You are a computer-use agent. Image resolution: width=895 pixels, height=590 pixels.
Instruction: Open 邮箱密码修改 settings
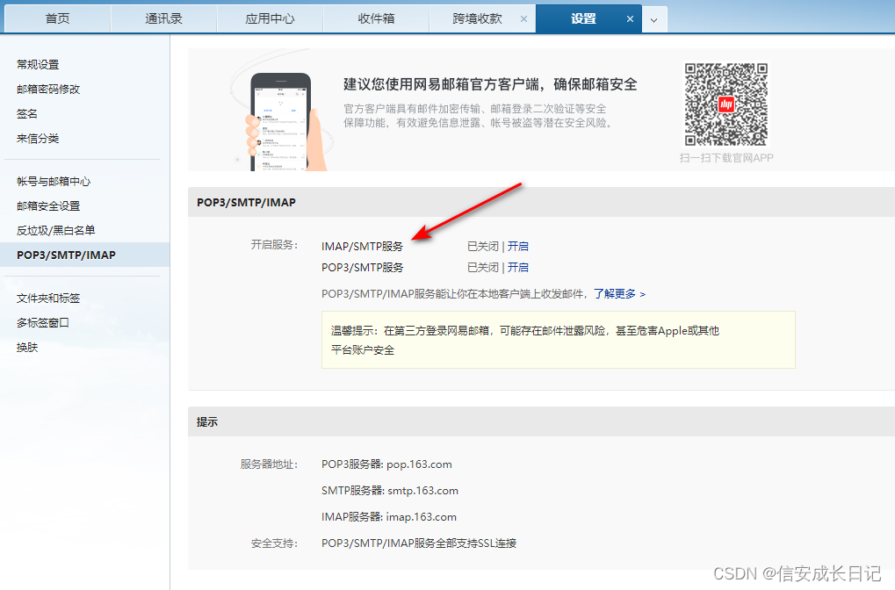tap(48, 89)
